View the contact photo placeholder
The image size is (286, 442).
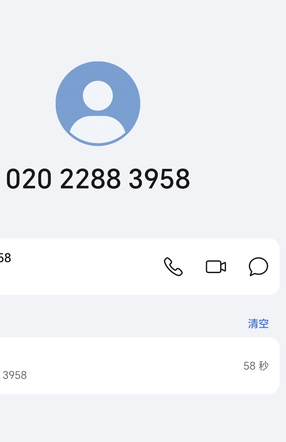(x=98, y=103)
